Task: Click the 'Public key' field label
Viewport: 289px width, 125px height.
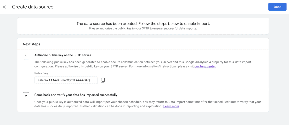Action: 41,73
